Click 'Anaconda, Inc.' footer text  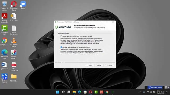point(59,62)
